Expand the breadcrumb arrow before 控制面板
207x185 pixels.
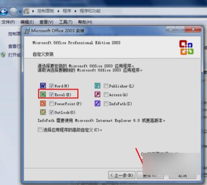click(x=33, y=11)
